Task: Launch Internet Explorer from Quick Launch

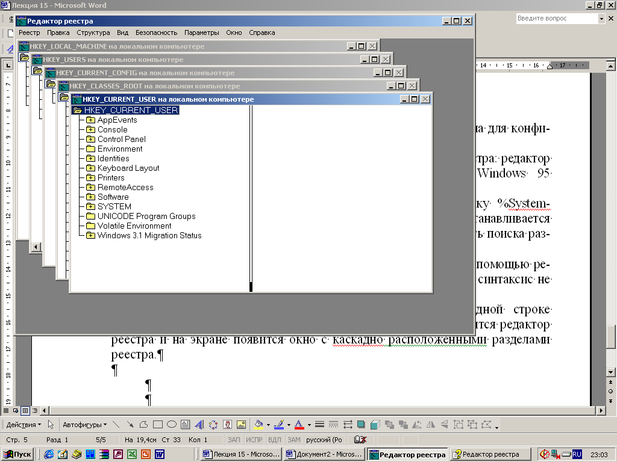Action: (x=49, y=454)
